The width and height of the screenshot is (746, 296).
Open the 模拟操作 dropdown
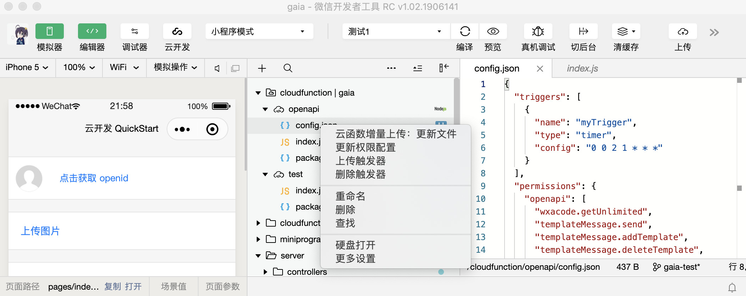176,67
